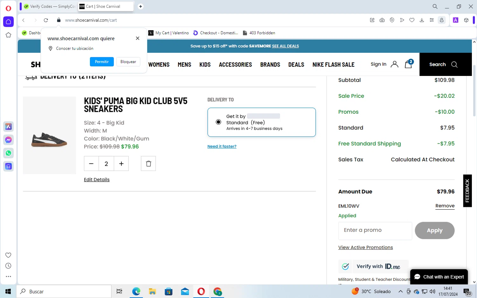Open the Opera start page home icon
The width and height of the screenshot is (477, 298).
pyautogui.click(x=8, y=22)
